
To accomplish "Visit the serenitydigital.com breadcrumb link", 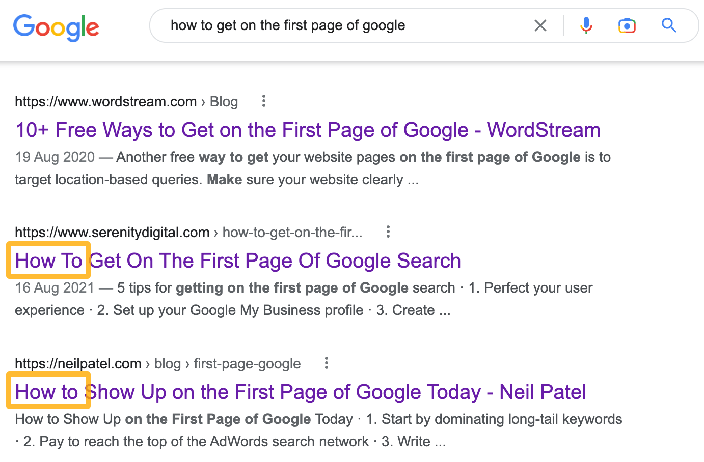I will coord(112,232).
